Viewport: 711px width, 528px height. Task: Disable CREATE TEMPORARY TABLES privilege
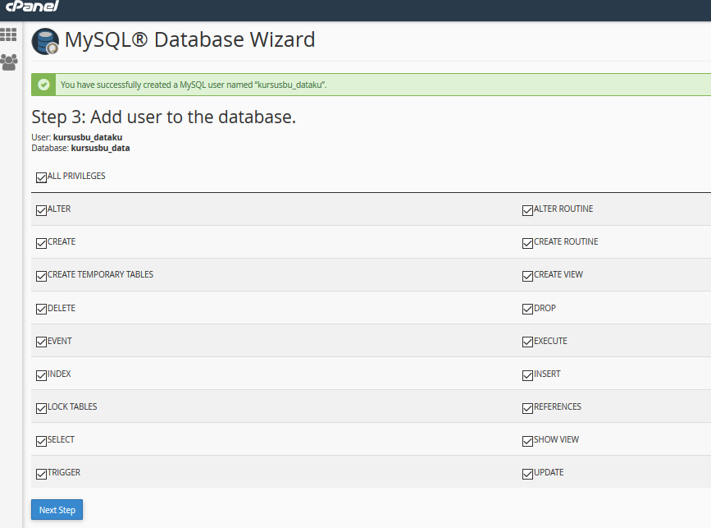(41, 276)
